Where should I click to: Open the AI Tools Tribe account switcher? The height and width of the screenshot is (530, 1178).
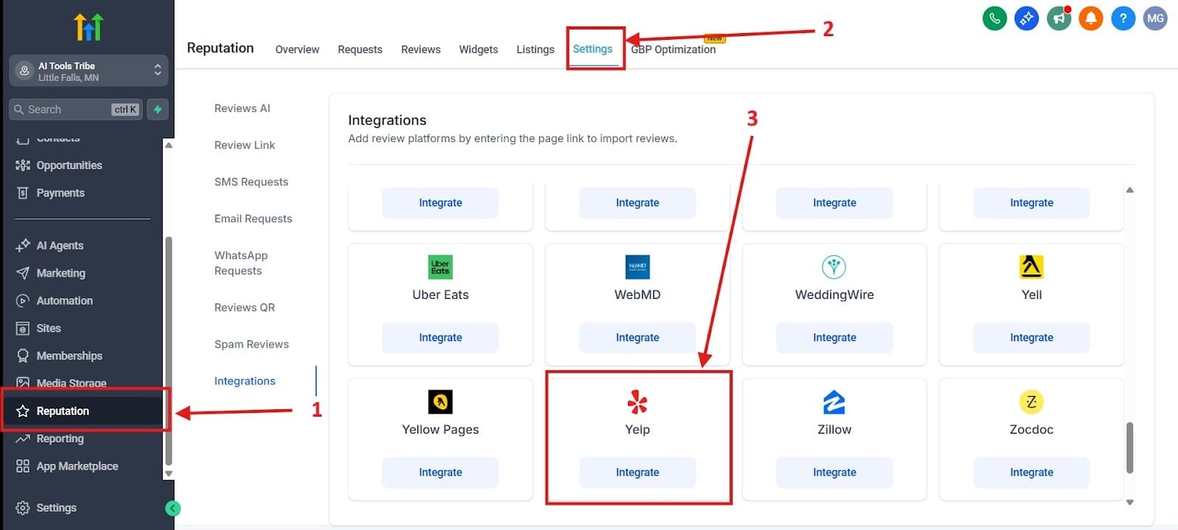pos(88,71)
